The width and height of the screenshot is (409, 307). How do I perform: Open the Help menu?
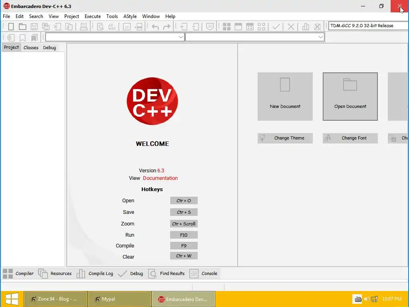click(x=170, y=16)
